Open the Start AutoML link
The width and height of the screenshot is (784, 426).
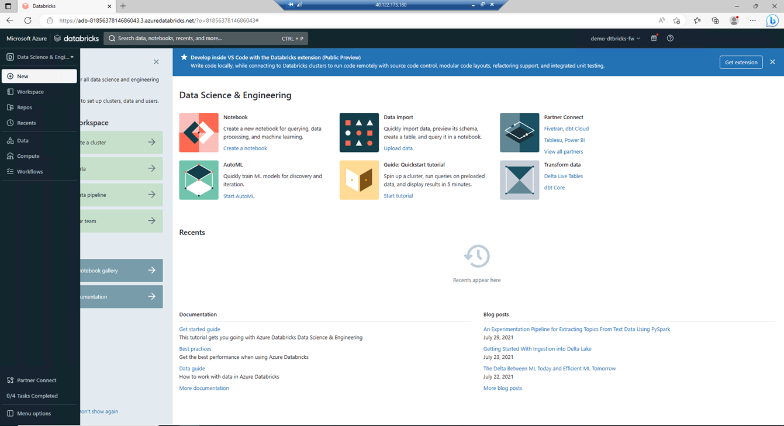239,196
